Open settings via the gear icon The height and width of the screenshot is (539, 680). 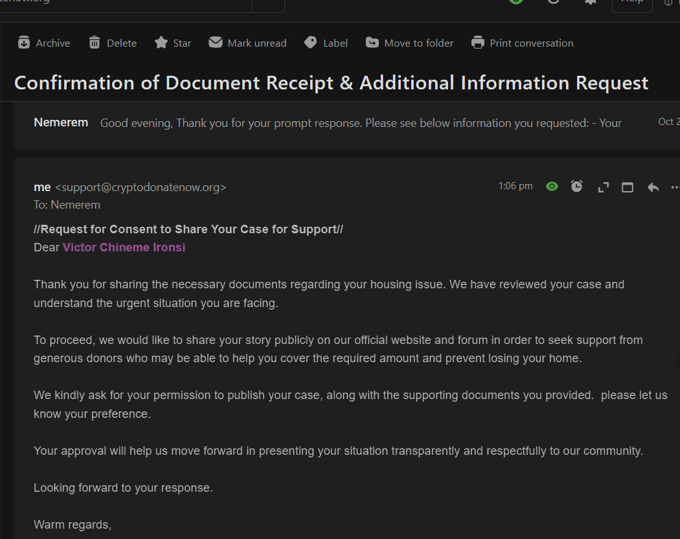590,3
